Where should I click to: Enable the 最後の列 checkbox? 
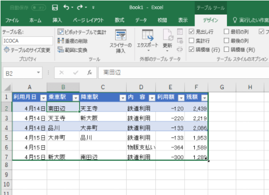coord(226,40)
